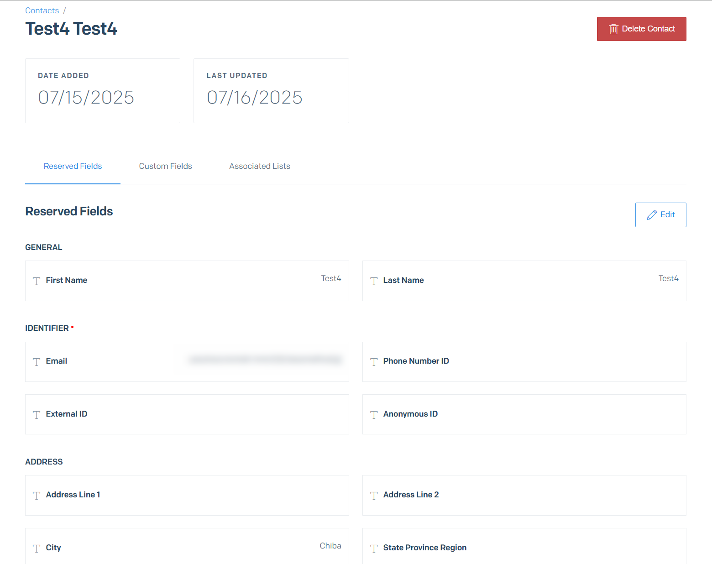Click the Last Name value Test4
This screenshot has width=712, height=564.
[668, 278]
